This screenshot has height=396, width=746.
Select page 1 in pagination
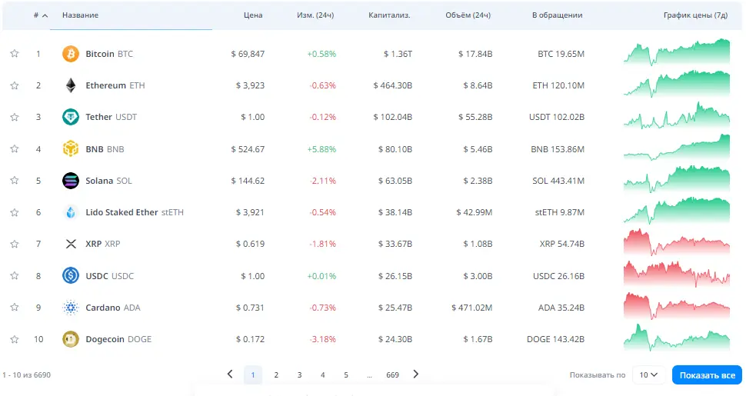click(252, 375)
